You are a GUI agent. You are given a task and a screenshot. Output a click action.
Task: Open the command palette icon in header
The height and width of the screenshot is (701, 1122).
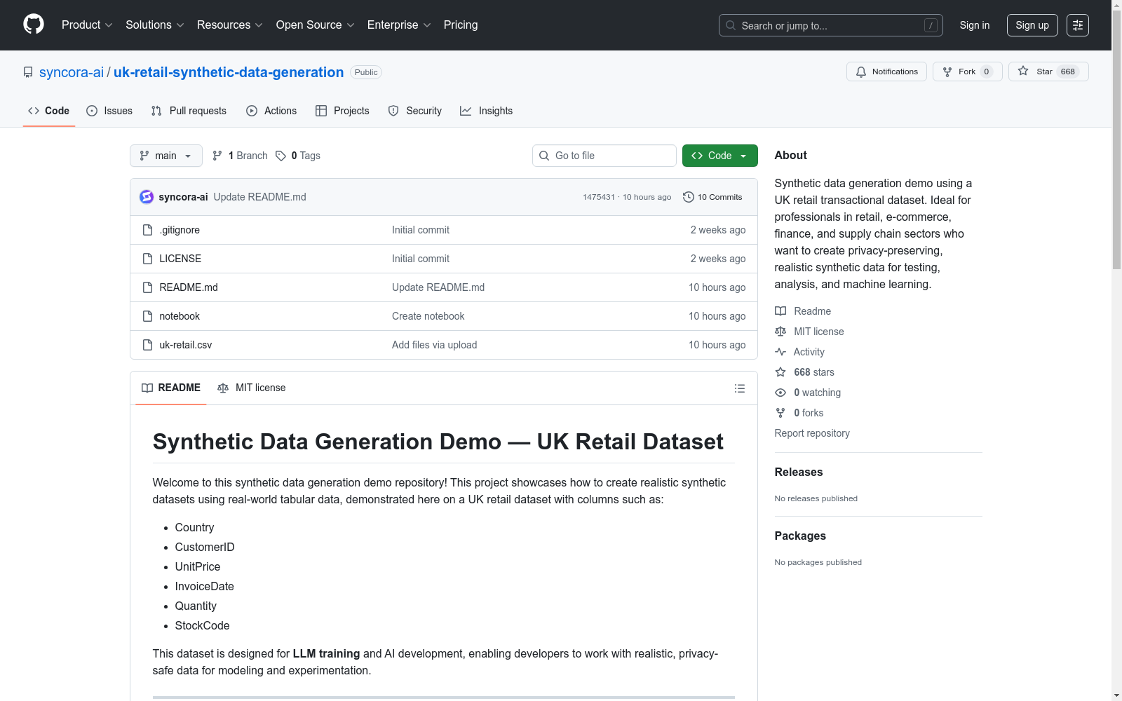[1078, 25]
